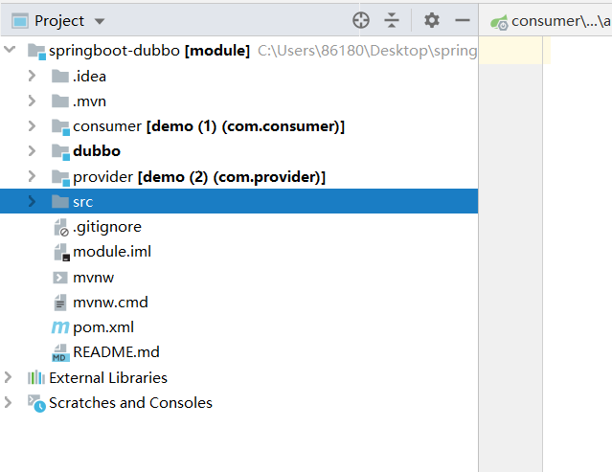Collapse the springboot-dubbo module node
612x472 pixels.
coord(10,51)
